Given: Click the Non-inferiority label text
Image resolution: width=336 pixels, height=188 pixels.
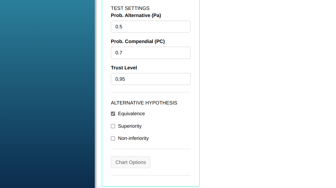Looking at the screenshot, I should (x=133, y=138).
